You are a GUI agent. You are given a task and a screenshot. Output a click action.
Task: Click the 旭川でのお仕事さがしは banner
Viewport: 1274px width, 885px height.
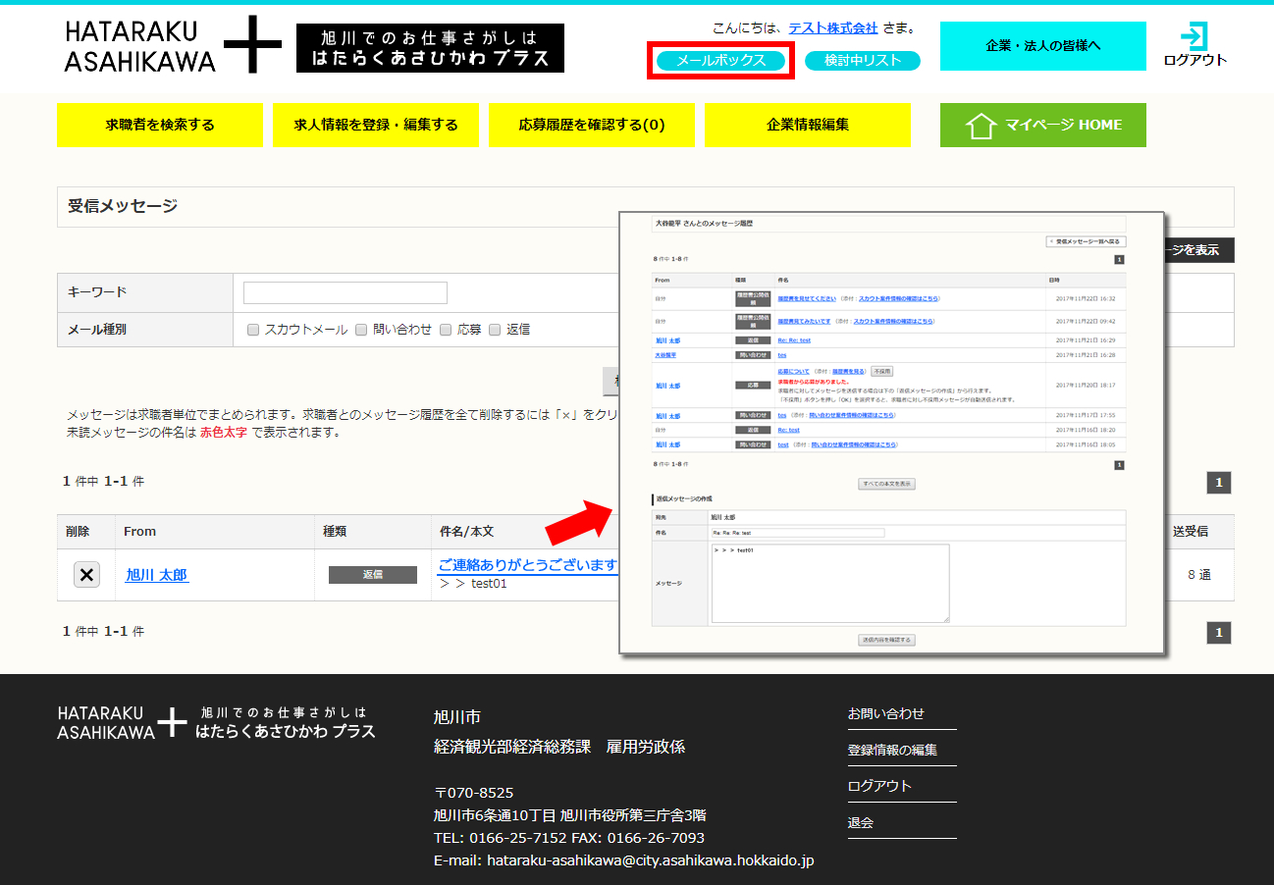click(431, 48)
